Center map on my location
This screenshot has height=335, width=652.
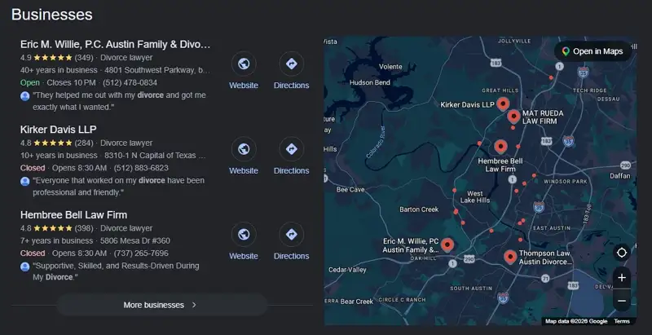622,253
